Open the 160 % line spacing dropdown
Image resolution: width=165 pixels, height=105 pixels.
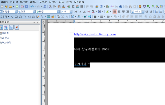143,12
